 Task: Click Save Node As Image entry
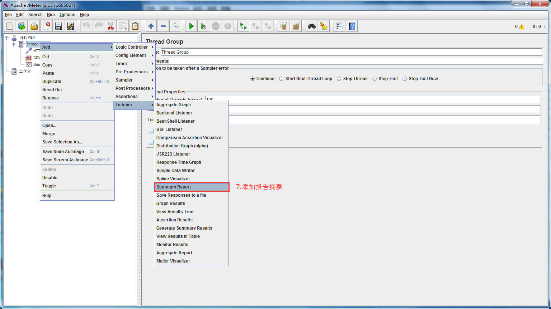pos(77,152)
